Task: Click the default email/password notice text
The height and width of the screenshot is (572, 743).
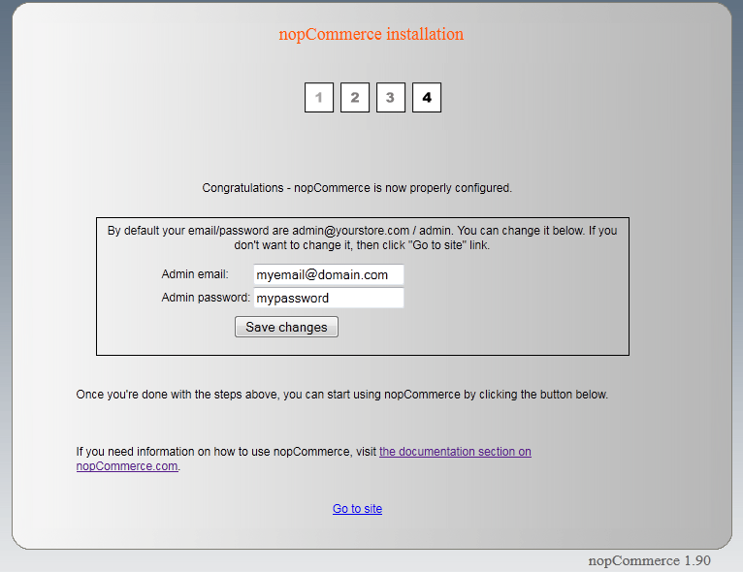Action: click(362, 238)
